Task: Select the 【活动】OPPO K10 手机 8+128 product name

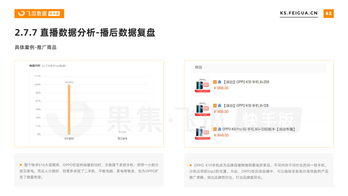Action: (x=245, y=106)
